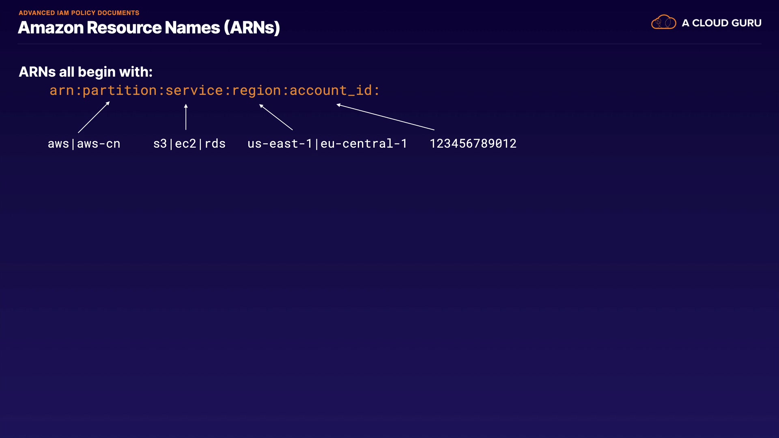Click the arrow pointing to partition
The width and height of the screenshot is (779, 438).
94,117
